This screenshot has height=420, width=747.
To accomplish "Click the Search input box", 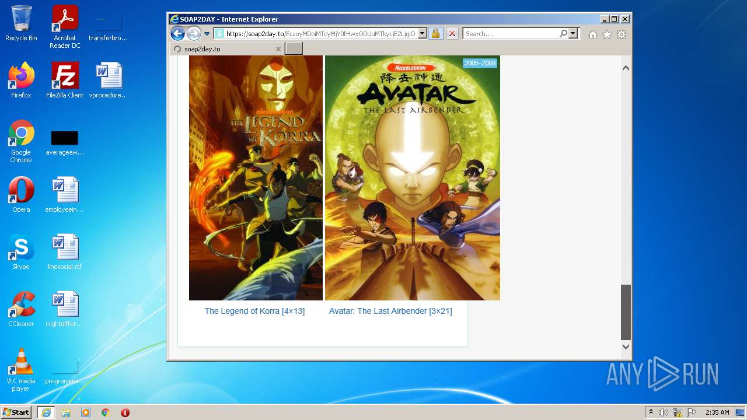I will 511,34.
